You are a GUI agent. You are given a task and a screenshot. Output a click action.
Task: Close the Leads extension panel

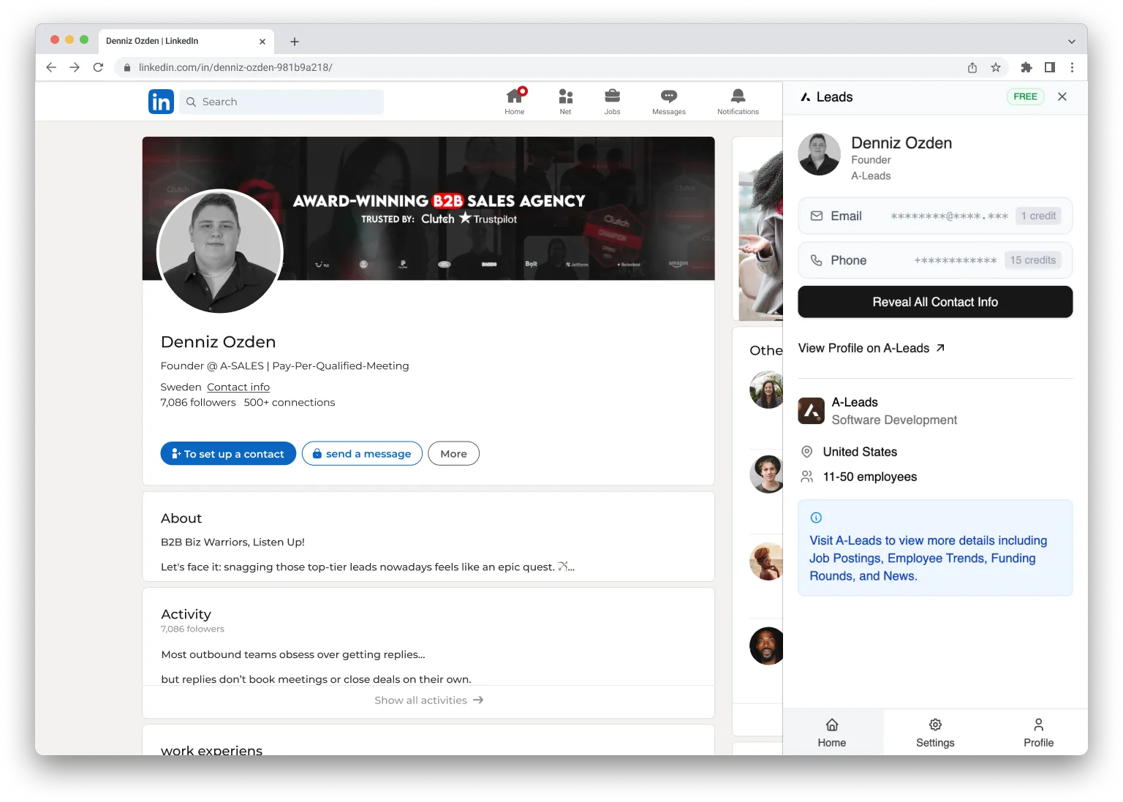point(1062,97)
